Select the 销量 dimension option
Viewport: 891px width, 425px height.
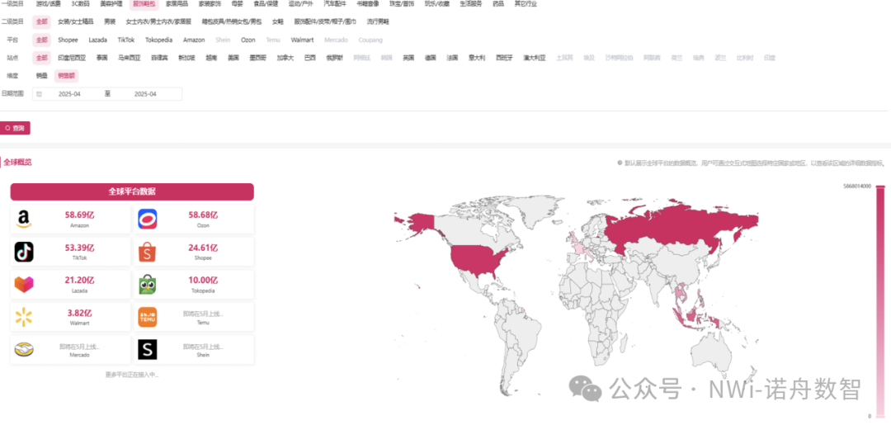coord(41,76)
